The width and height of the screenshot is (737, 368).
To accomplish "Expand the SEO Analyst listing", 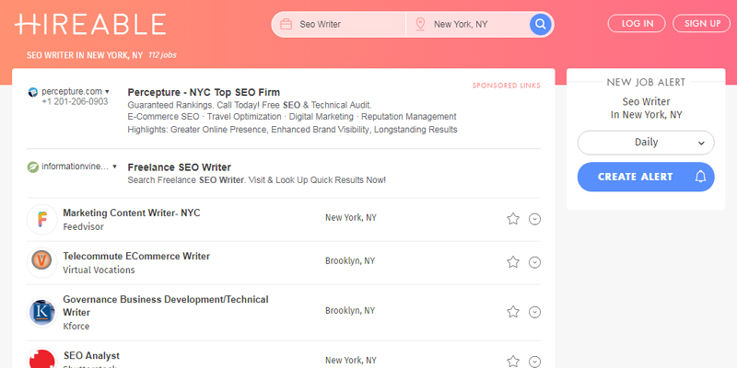I will tap(534, 362).
